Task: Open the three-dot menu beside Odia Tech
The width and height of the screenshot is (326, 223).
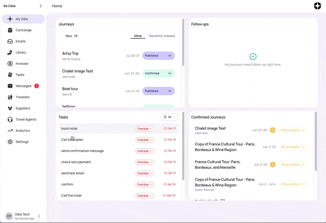Action: coord(39,216)
